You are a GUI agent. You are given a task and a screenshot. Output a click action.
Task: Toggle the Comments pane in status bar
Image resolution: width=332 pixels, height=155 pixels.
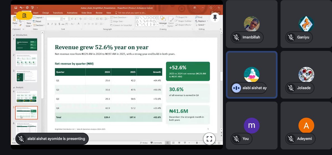tap(156, 143)
